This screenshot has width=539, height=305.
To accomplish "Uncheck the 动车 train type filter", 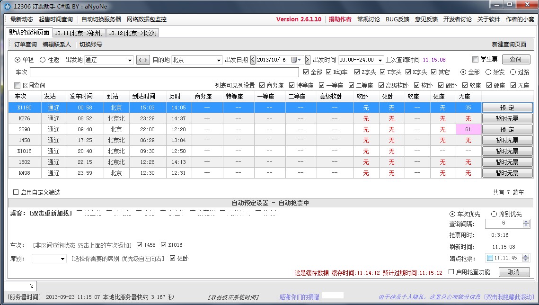I will [x=330, y=72].
